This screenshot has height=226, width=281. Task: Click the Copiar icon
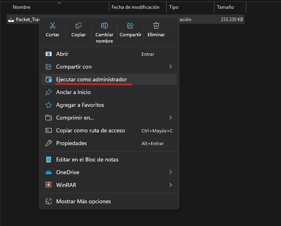point(79,26)
